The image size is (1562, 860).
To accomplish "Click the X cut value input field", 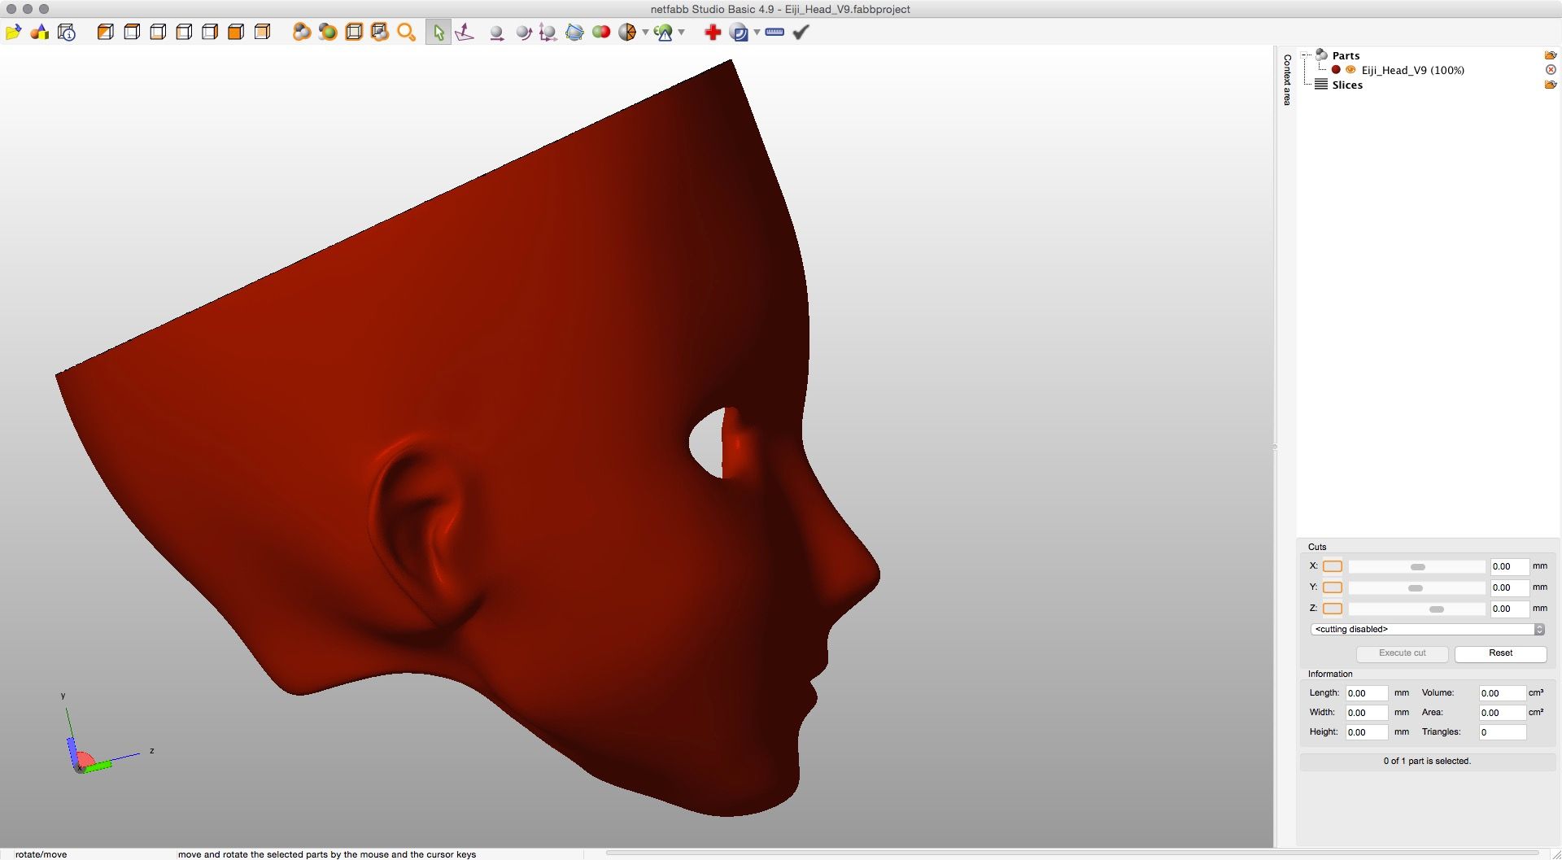I will [1508, 566].
